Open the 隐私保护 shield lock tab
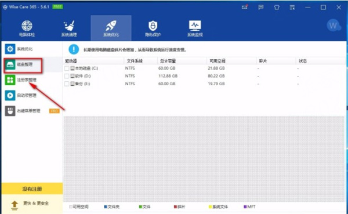The image size is (348, 214). click(x=153, y=28)
